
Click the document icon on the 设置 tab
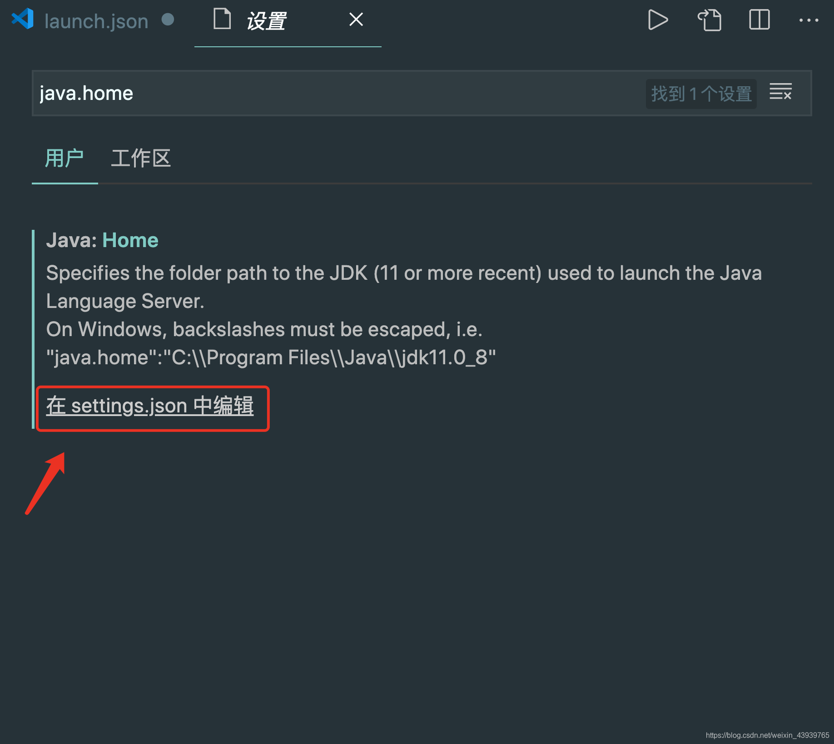(222, 19)
